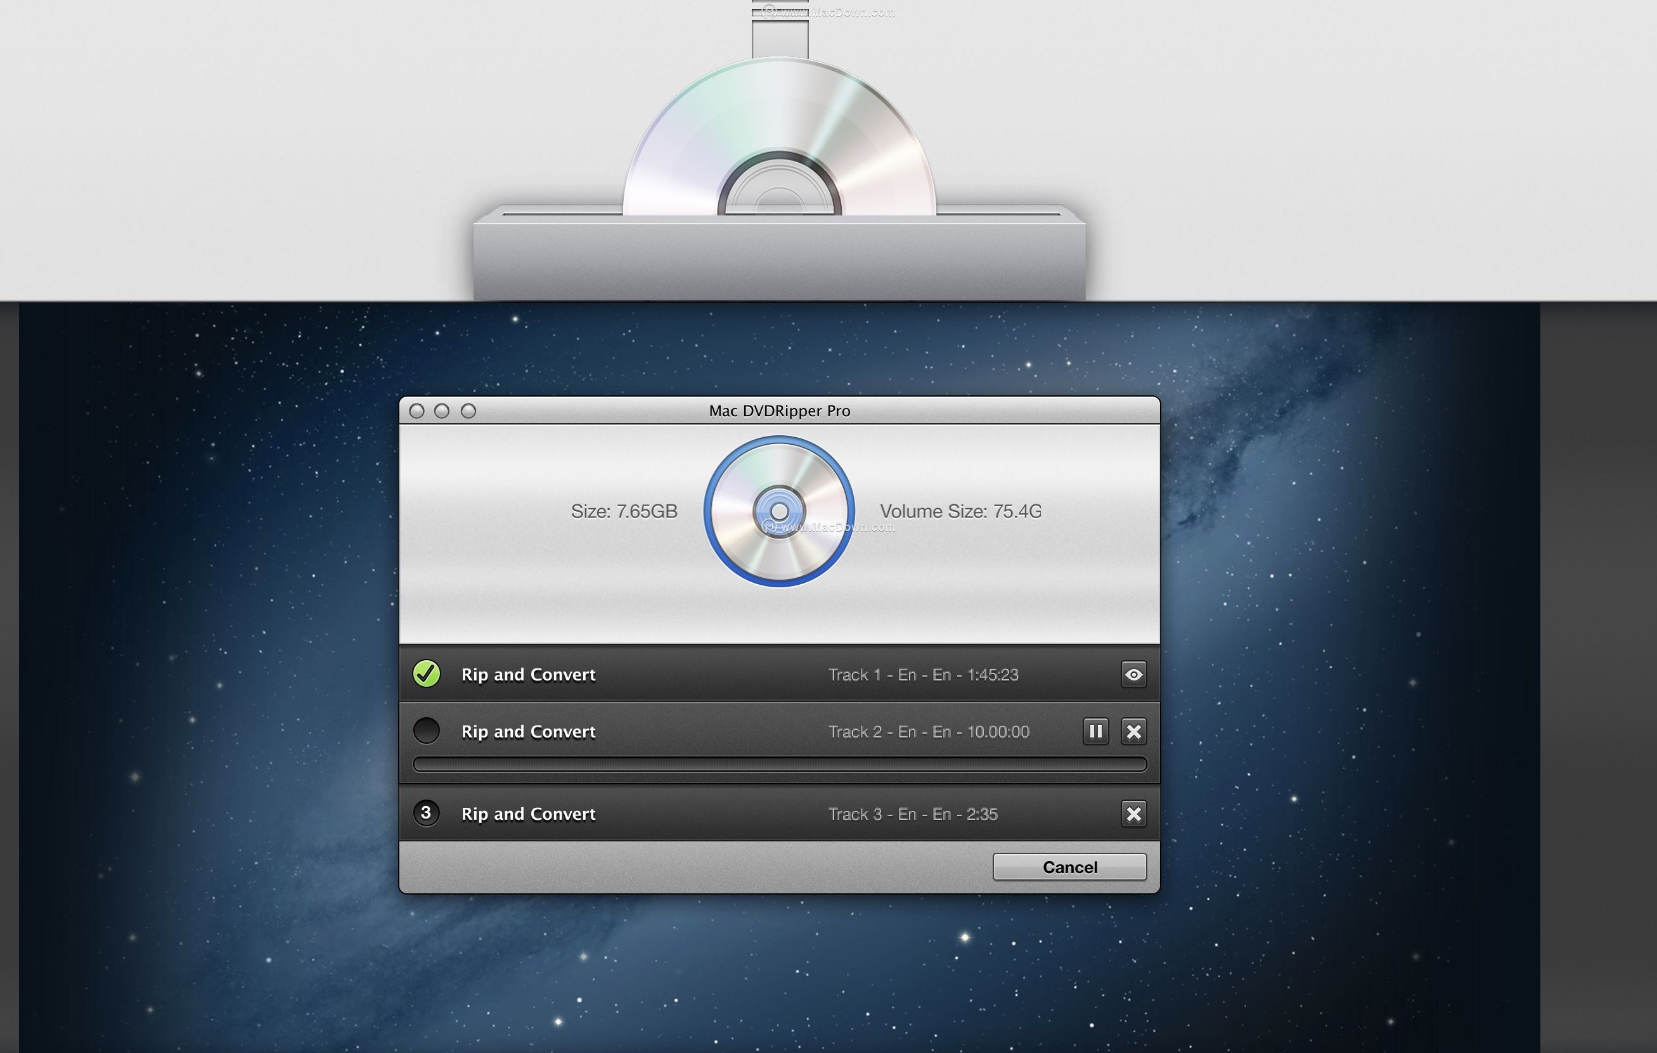Click the blue-ringed disc icon in the window
The image size is (1657, 1053).
(779, 511)
